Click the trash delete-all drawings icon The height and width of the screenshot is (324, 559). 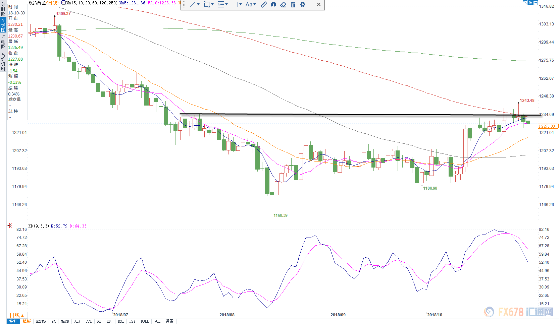[293, 4]
